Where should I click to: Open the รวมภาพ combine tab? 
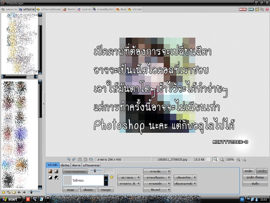coord(84,9)
